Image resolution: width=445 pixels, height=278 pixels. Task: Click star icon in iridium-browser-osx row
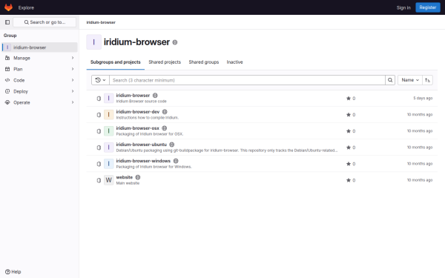[x=349, y=131]
